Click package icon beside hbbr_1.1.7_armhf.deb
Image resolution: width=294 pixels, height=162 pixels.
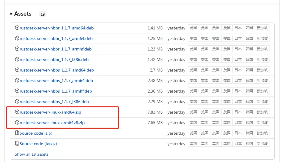click(17, 49)
